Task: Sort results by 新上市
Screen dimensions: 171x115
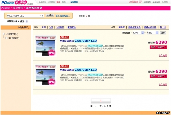Action: pyautogui.click(x=163, y=27)
